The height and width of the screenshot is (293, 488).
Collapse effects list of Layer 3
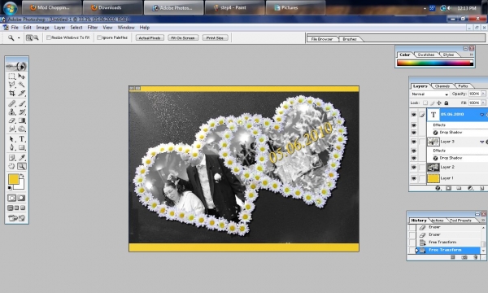click(x=481, y=142)
